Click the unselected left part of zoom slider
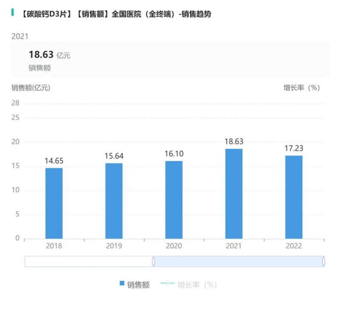The height and width of the screenshot is (315, 341). [89, 261]
